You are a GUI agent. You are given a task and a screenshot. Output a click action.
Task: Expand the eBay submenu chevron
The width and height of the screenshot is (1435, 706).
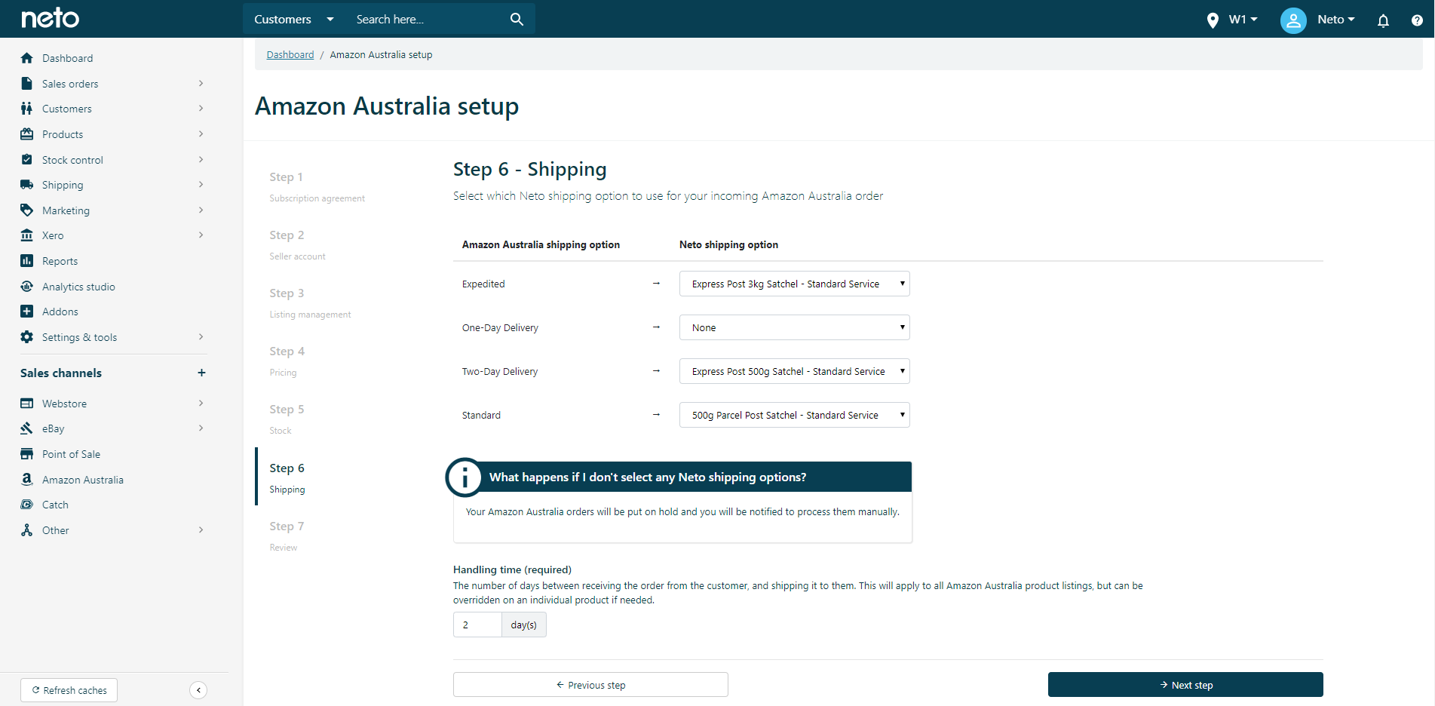pos(201,428)
